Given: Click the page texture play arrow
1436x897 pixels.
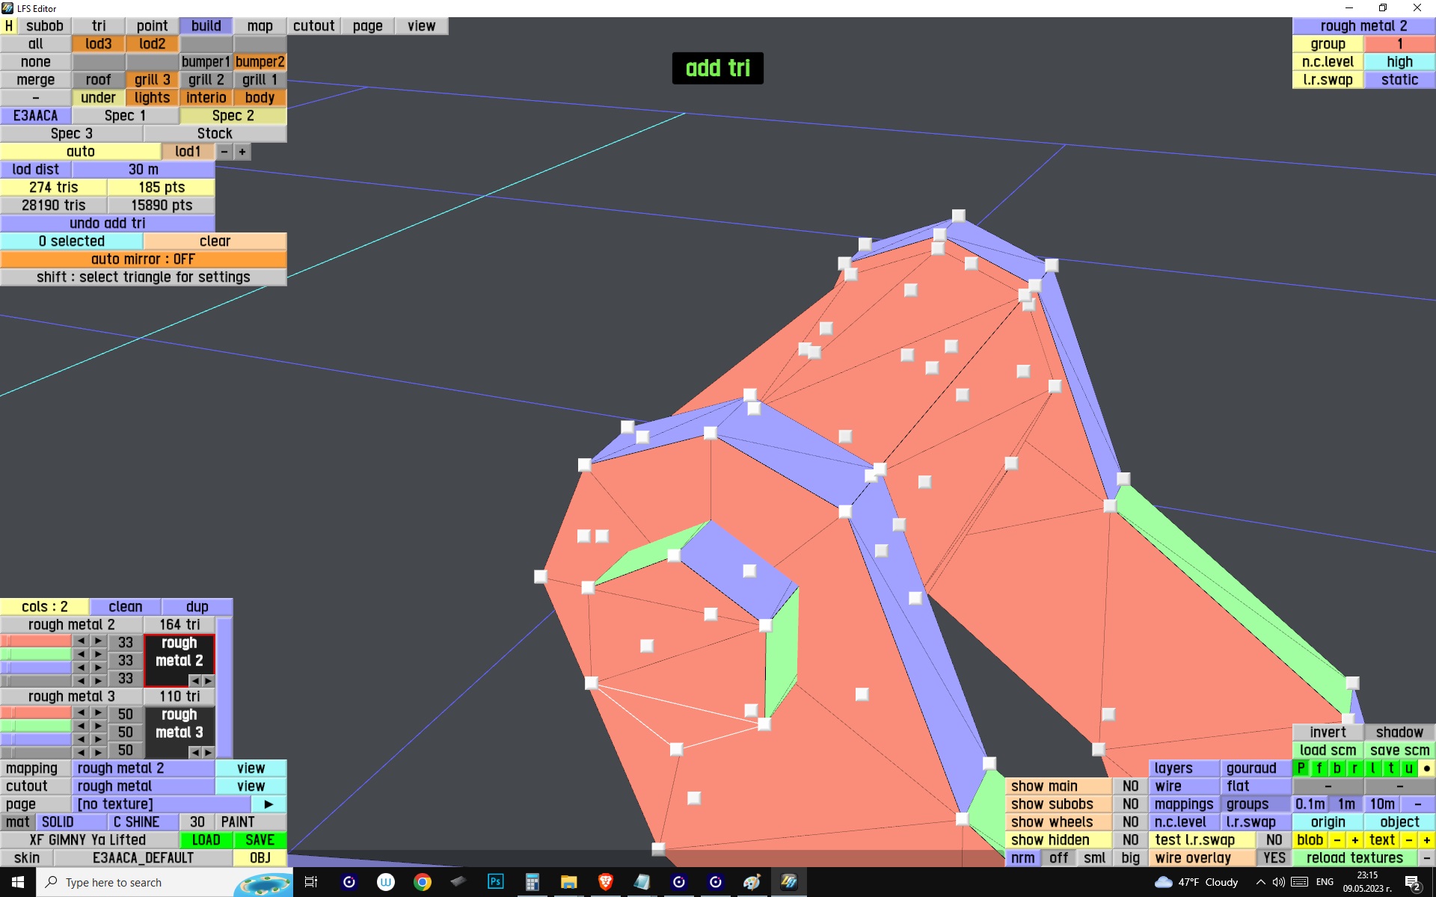Looking at the screenshot, I should point(269,804).
